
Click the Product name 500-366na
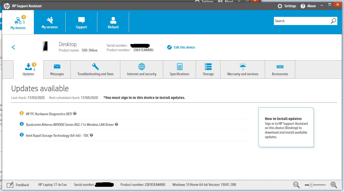coord(90,50)
